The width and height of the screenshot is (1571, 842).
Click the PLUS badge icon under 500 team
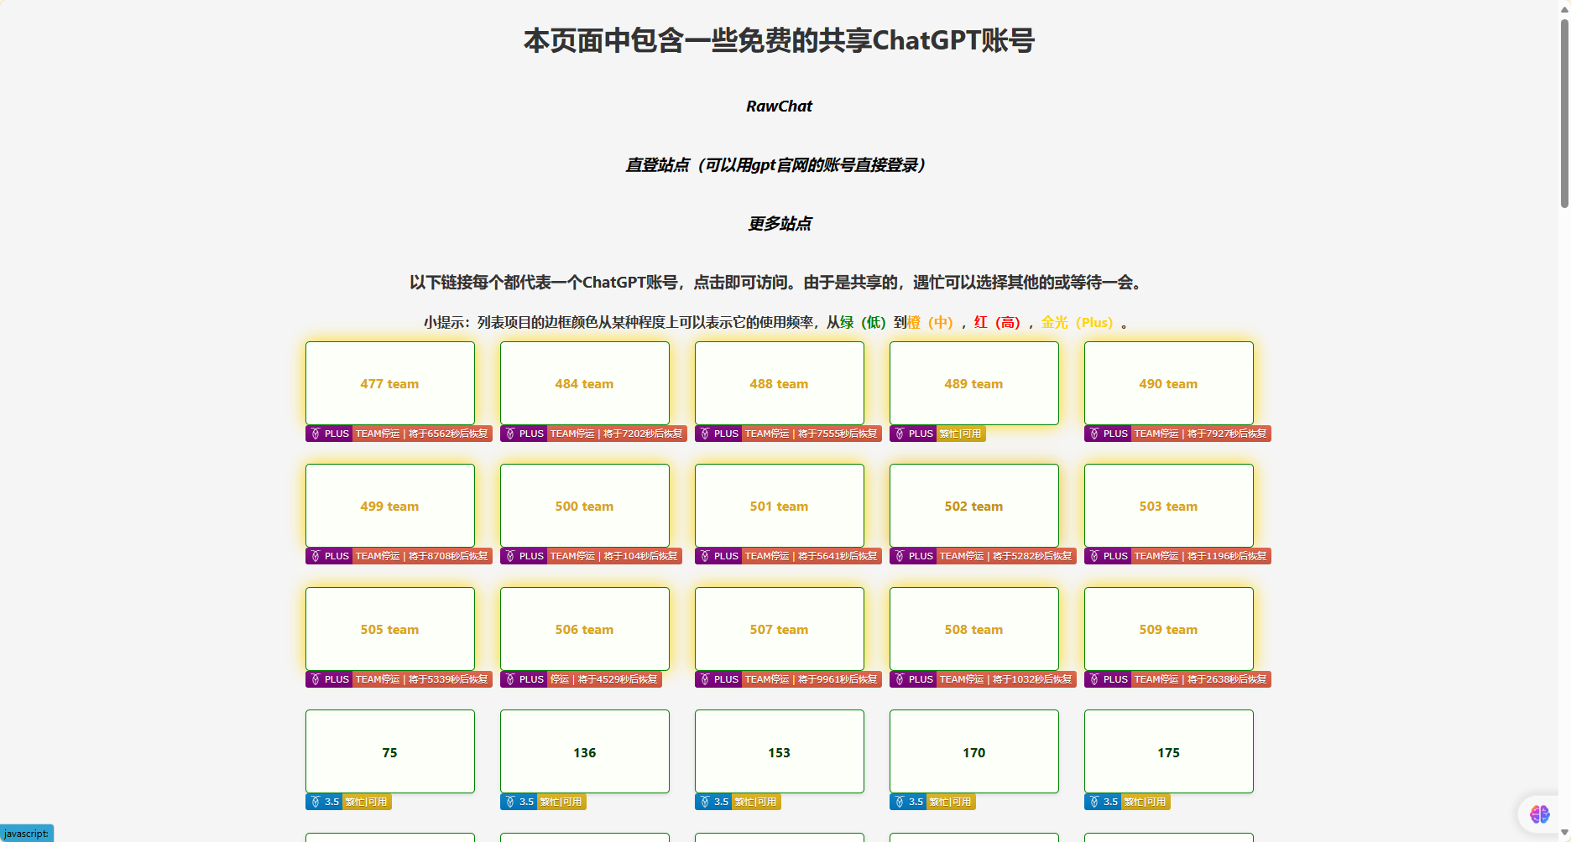click(510, 556)
